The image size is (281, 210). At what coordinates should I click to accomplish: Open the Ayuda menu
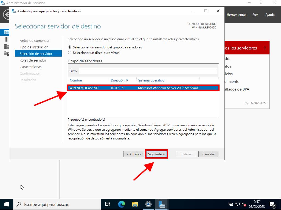[x=270, y=15]
